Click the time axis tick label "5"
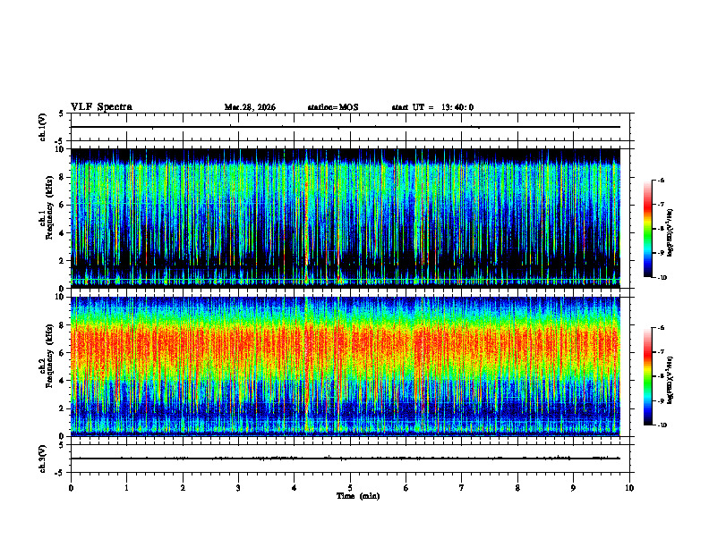 (350, 488)
